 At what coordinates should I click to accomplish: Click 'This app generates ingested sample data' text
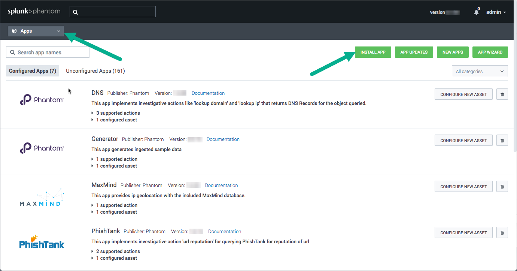click(x=137, y=149)
